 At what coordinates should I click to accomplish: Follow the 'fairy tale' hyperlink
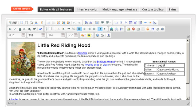83,53
